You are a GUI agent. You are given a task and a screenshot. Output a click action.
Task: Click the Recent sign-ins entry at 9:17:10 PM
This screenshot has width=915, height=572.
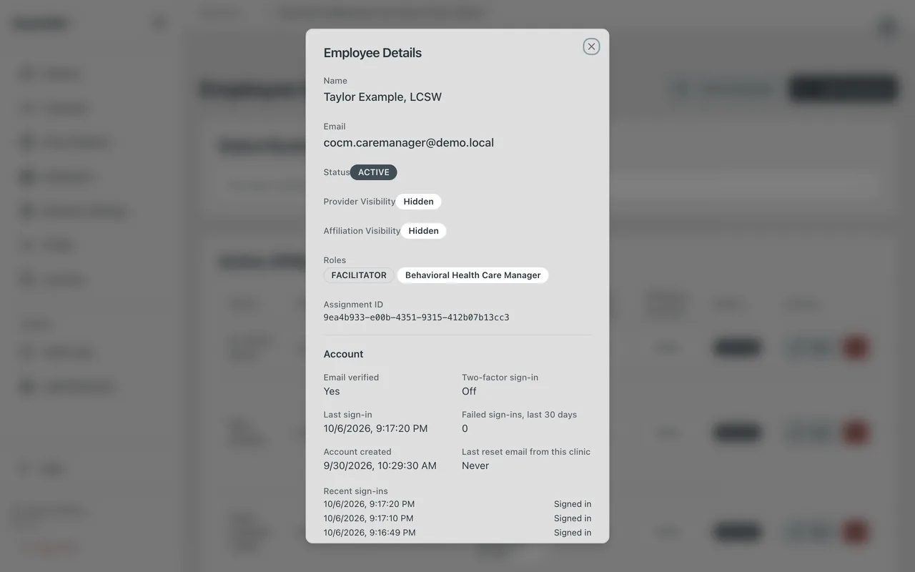(369, 518)
